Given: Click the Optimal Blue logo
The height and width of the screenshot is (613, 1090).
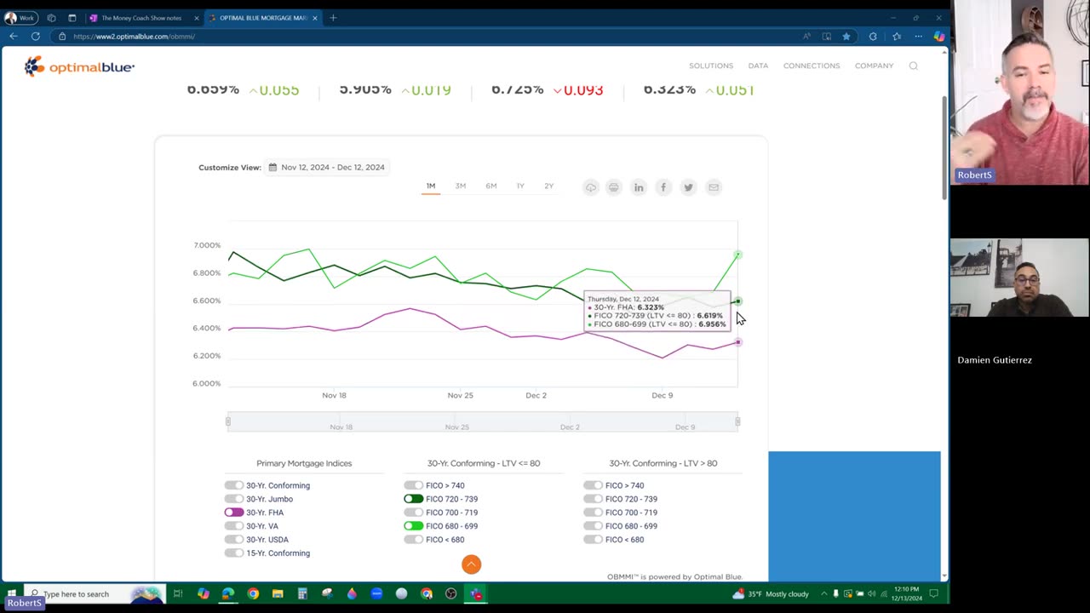Looking at the screenshot, I should [79, 66].
